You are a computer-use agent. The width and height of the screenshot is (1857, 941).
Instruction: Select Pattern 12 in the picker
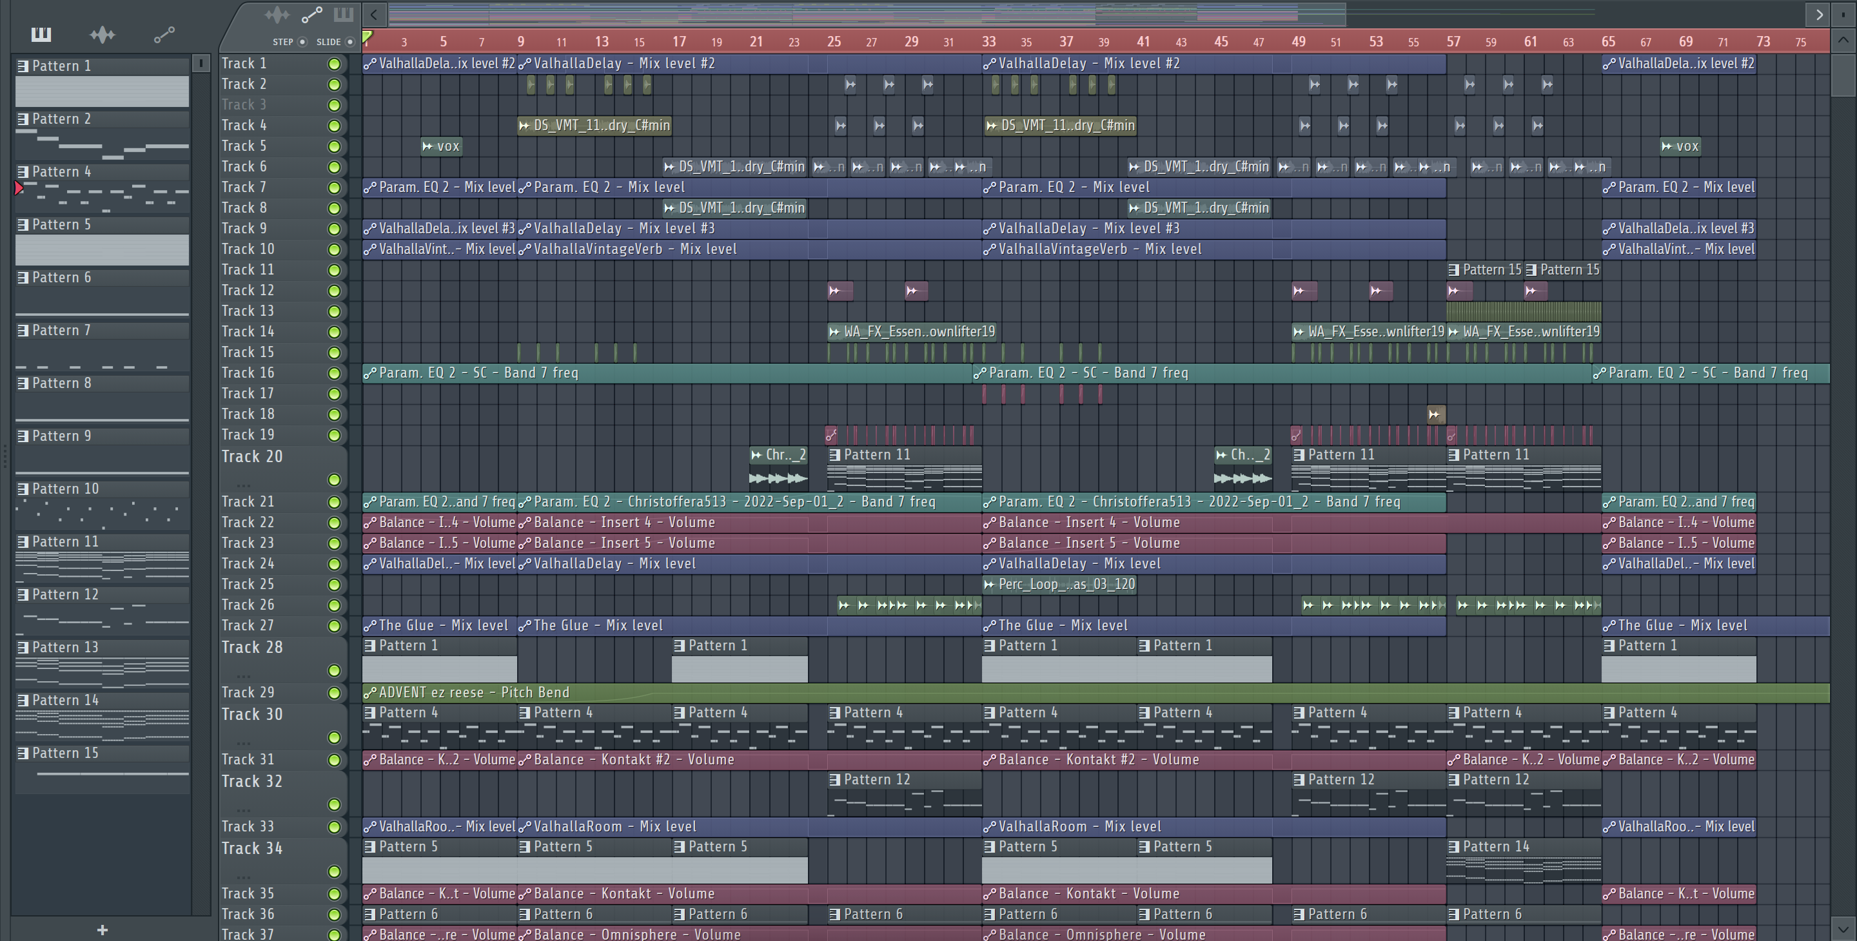click(103, 612)
